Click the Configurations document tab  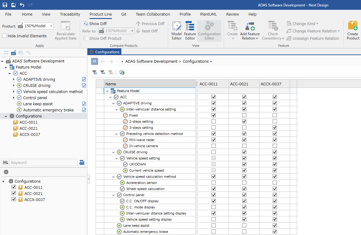click(105, 52)
